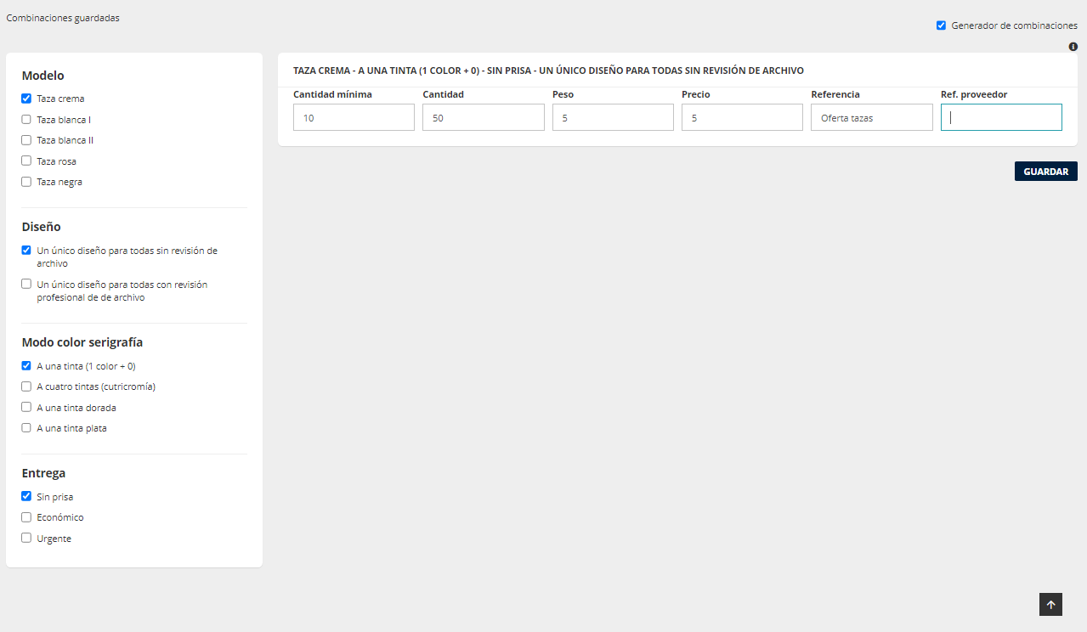Uncheck the Taza crema model
The width and height of the screenshot is (1087, 632).
click(x=26, y=99)
